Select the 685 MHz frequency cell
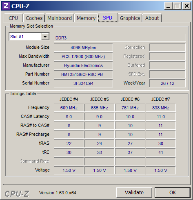 click(x=100, y=108)
